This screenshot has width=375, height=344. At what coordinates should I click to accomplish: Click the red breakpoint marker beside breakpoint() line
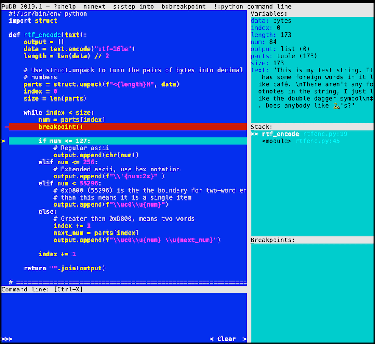pyautogui.click(x=6, y=127)
